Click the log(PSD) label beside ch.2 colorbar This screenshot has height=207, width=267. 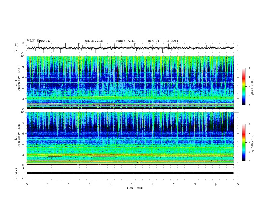click(x=252, y=144)
